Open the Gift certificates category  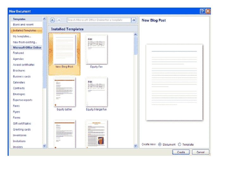22,123
